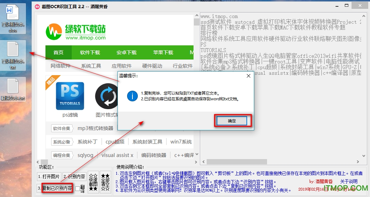This screenshot has height=197, width=370.
Task: Click 苹果下载 tab in loaded image
Action: point(163,52)
